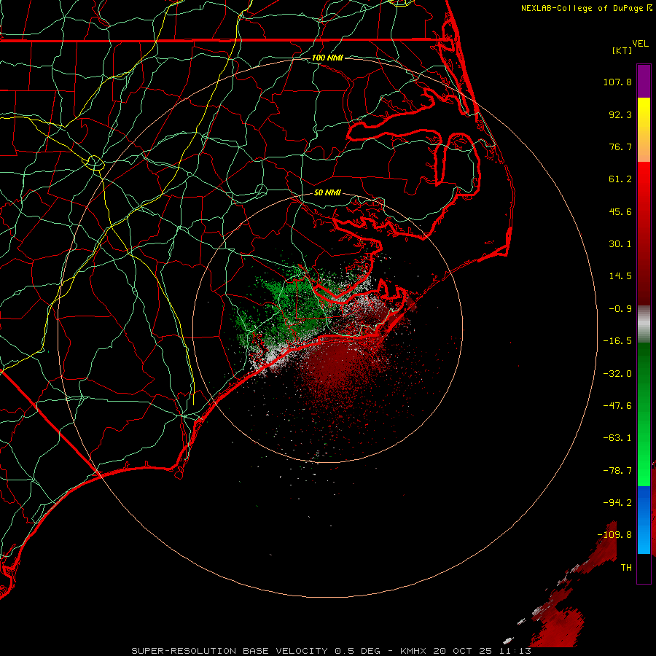Click the 92.3 velocity scale value
The image size is (656, 656).
click(x=620, y=114)
